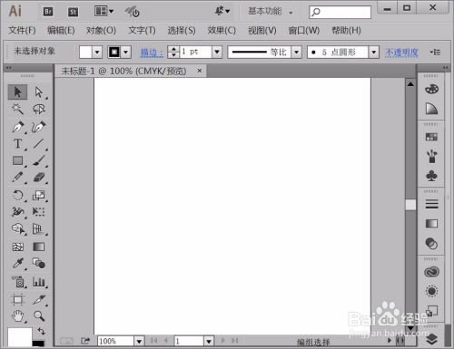Open the 基本功能 workspace switcher

(271, 12)
